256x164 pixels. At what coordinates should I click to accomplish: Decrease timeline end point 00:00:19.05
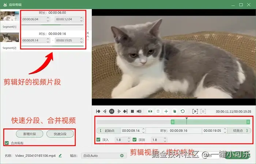coord(225,132)
